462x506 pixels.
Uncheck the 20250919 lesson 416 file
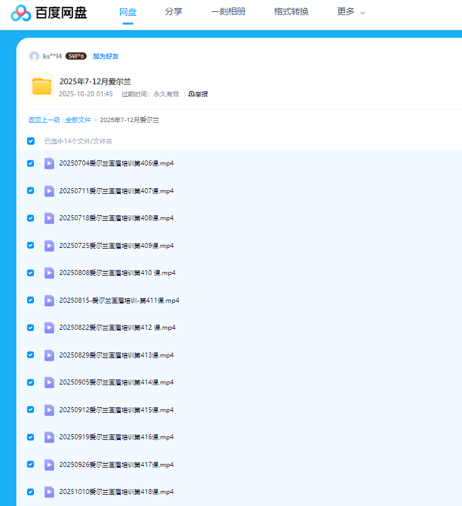pos(31,437)
